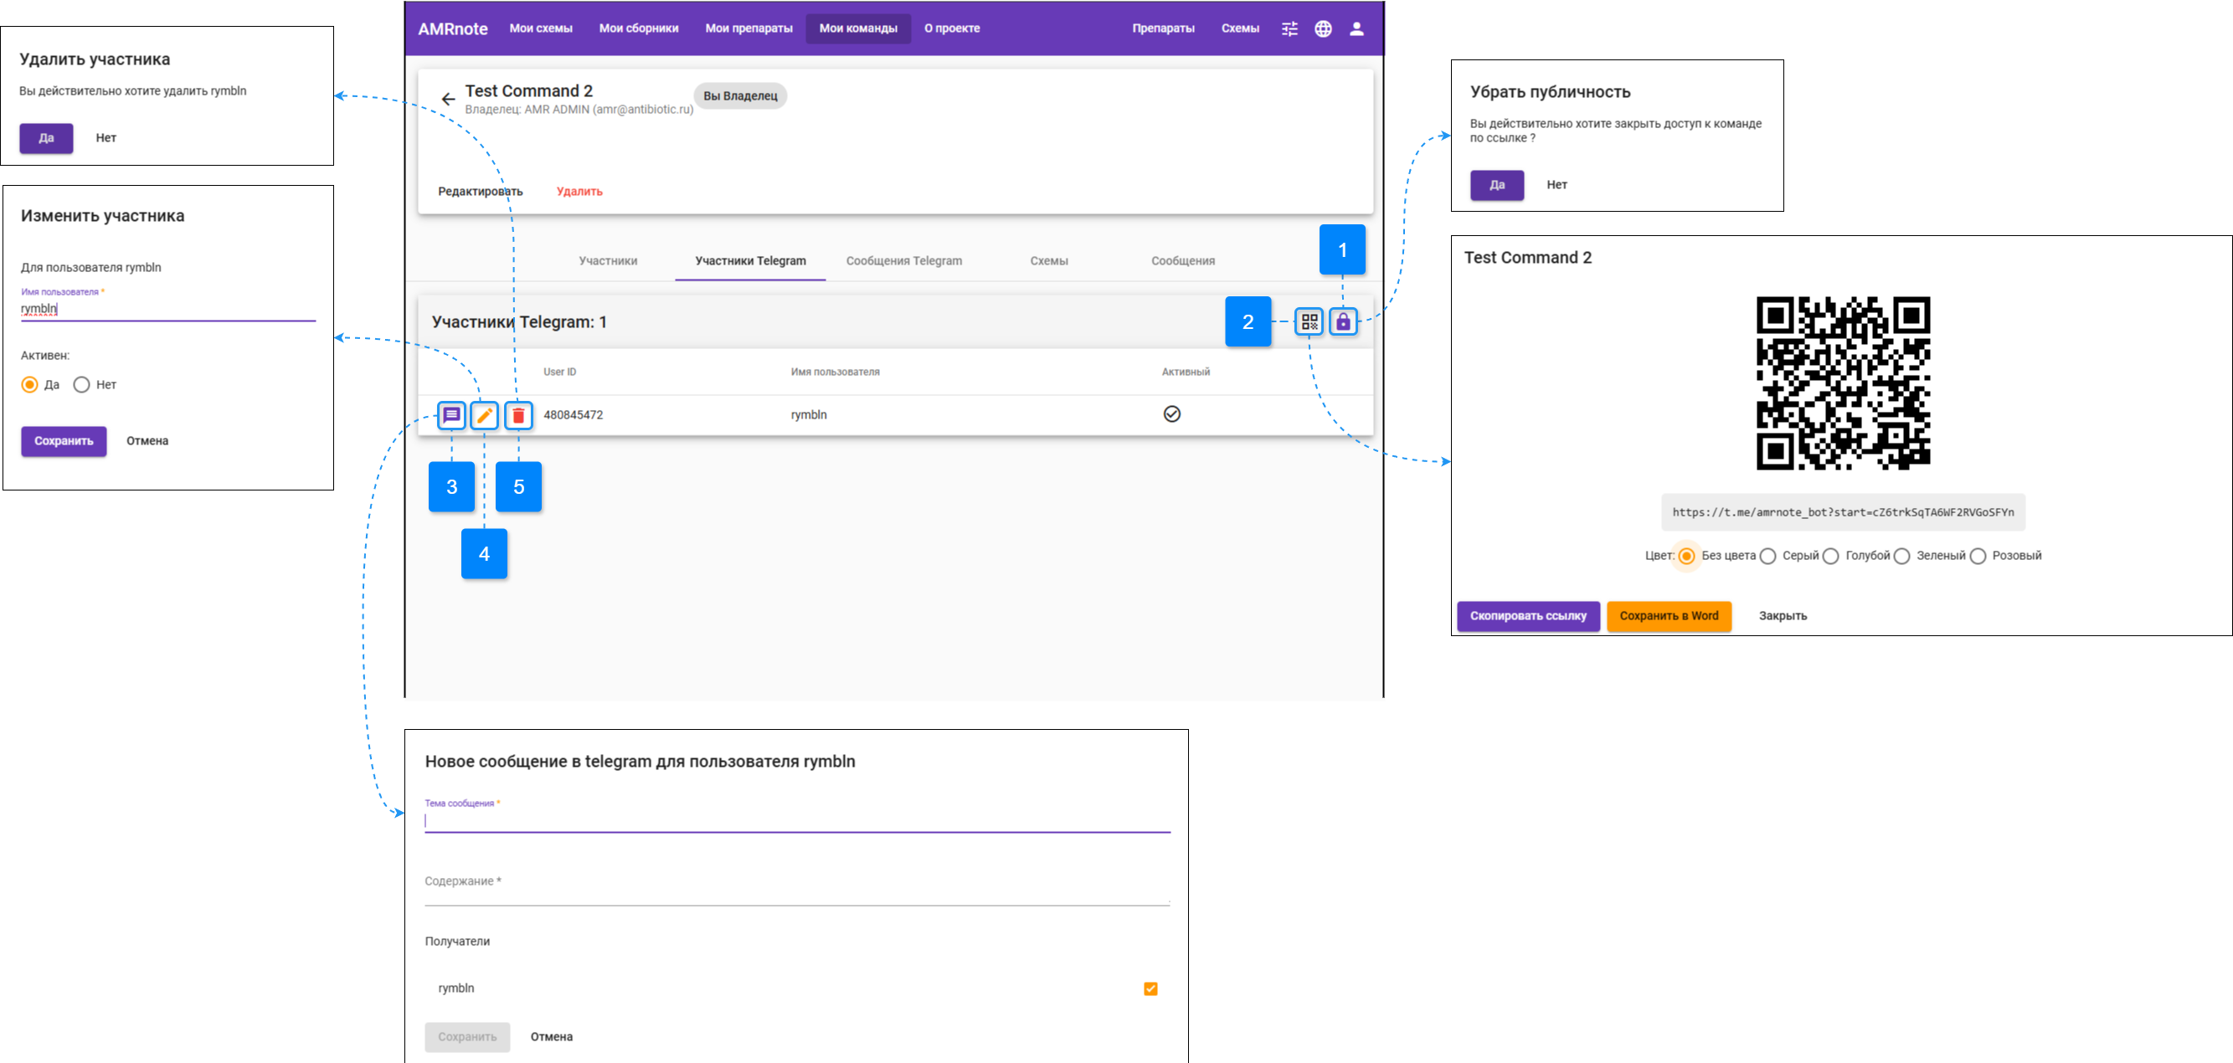Image resolution: width=2233 pixels, height=1063 pixels.
Task: Open the user account icon
Action: [1356, 28]
